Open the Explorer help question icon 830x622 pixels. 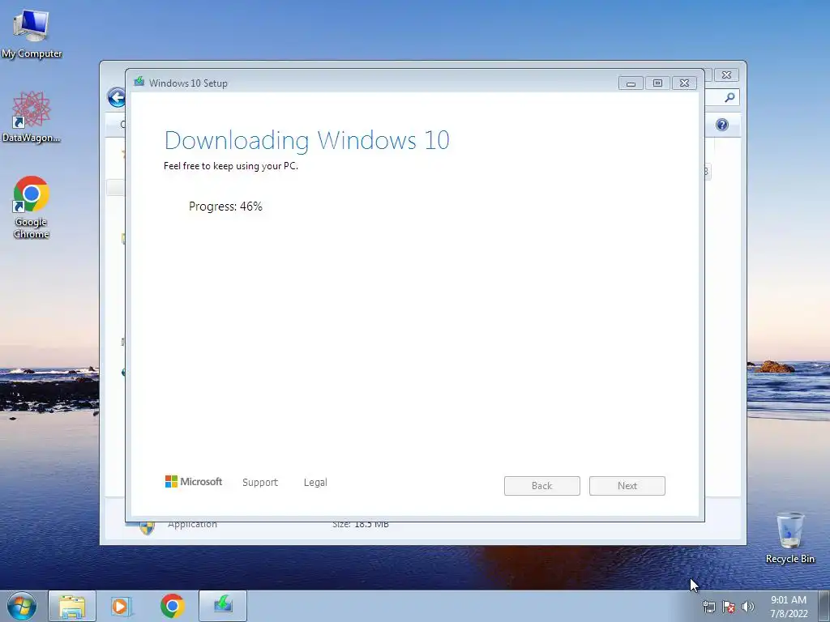722,125
